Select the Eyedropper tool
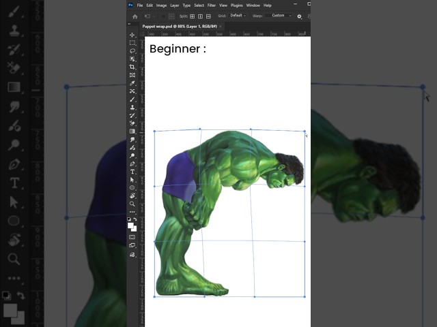 [132, 83]
